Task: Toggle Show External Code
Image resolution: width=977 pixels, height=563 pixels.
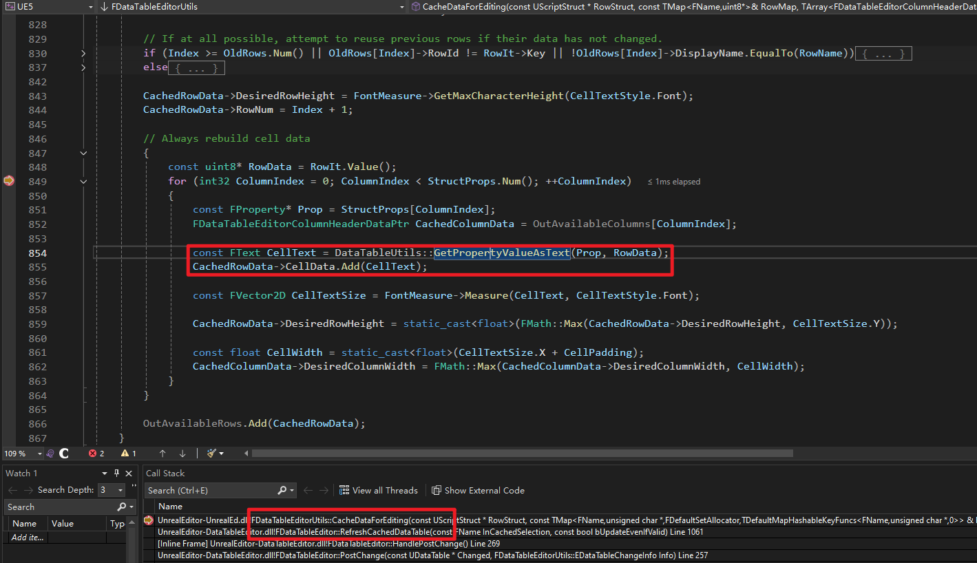Action: point(478,490)
